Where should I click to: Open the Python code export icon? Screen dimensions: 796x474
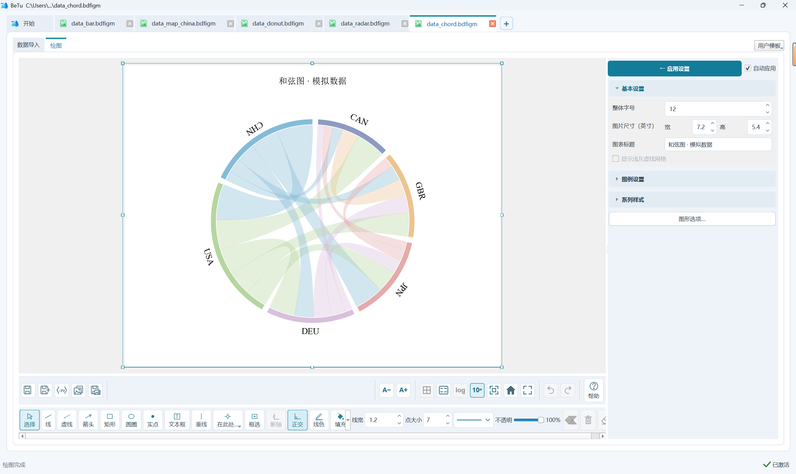point(62,390)
